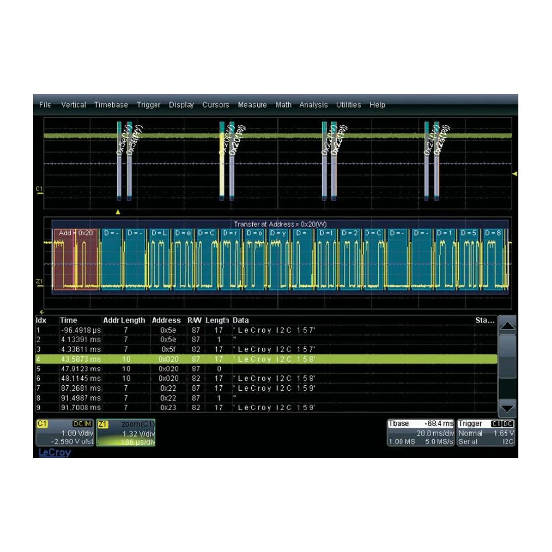Open the Analysis menu
The image size is (552, 552).
click(x=313, y=105)
